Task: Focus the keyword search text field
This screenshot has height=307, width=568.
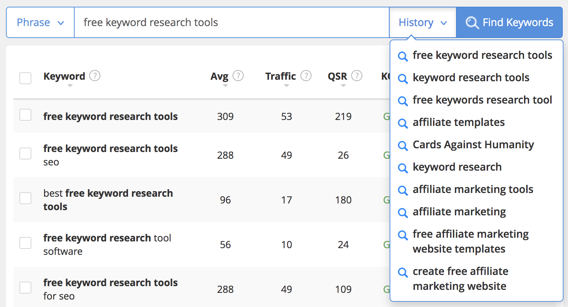Action: coord(231,22)
